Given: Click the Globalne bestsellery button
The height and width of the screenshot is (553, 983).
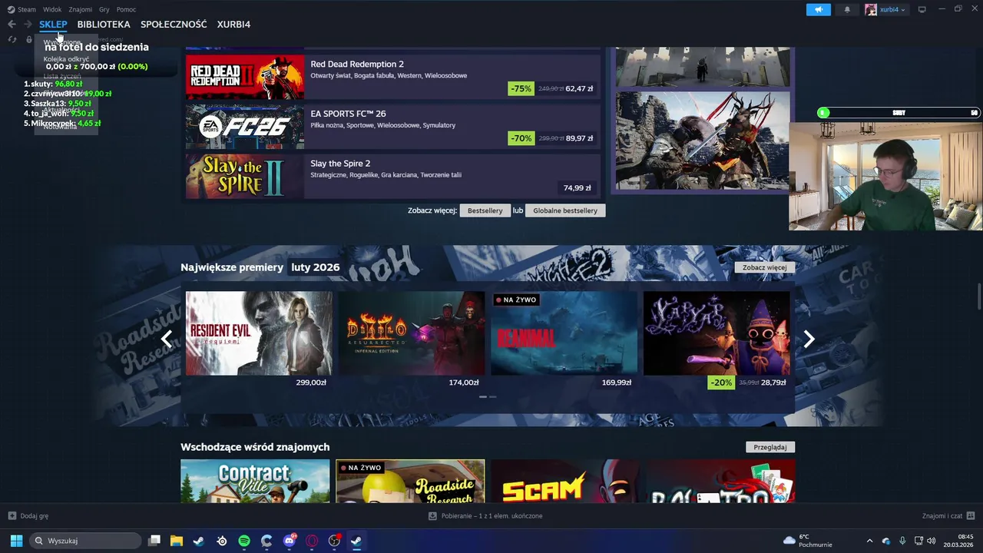Looking at the screenshot, I should tap(565, 210).
